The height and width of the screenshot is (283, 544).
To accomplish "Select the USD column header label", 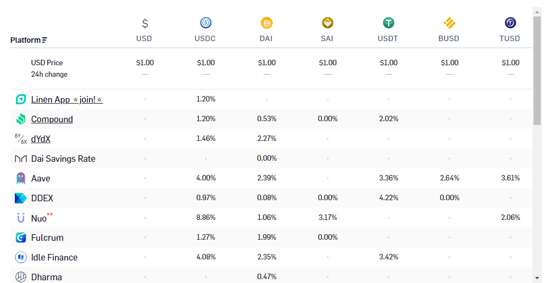I will [144, 38].
